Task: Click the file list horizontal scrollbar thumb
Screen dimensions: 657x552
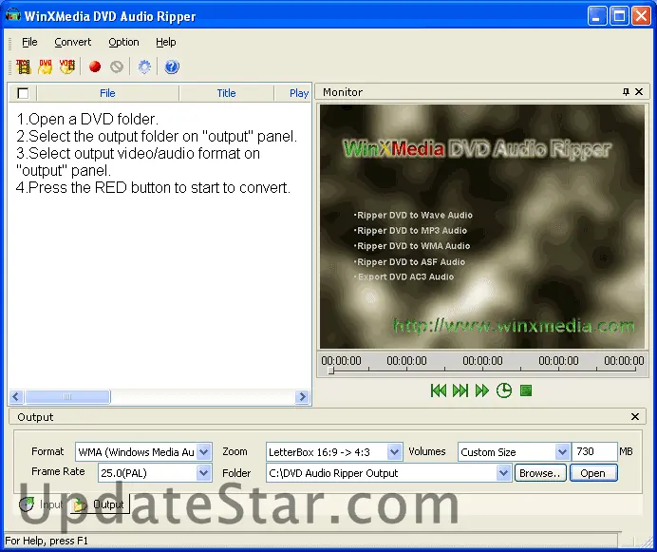Action: click(67, 396)
